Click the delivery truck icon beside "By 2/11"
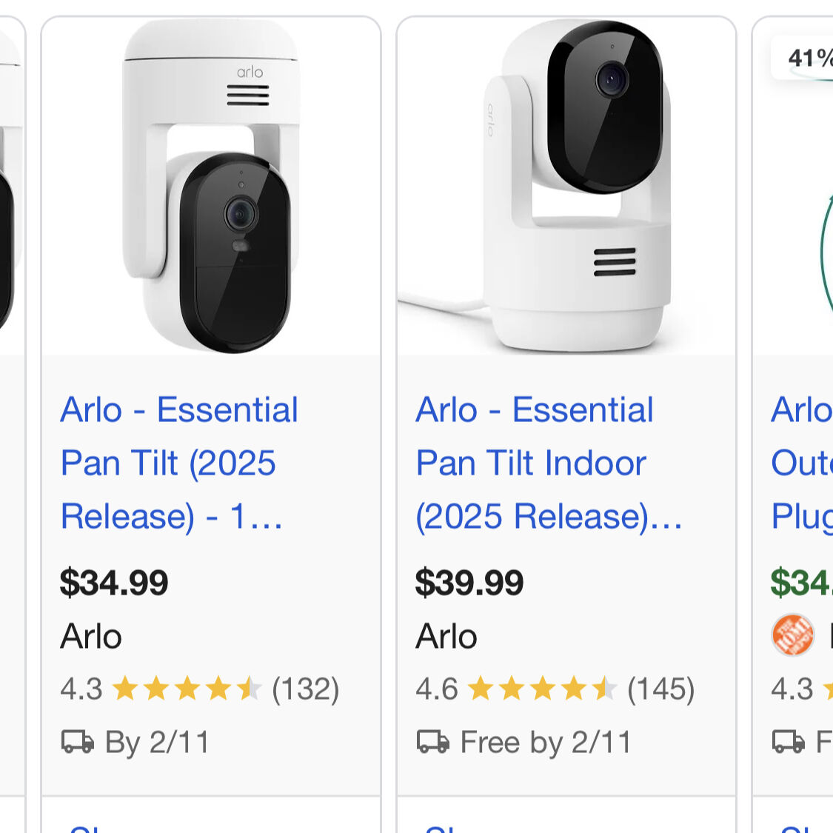Viewport: 833px width, 833px height. point(78,741)
